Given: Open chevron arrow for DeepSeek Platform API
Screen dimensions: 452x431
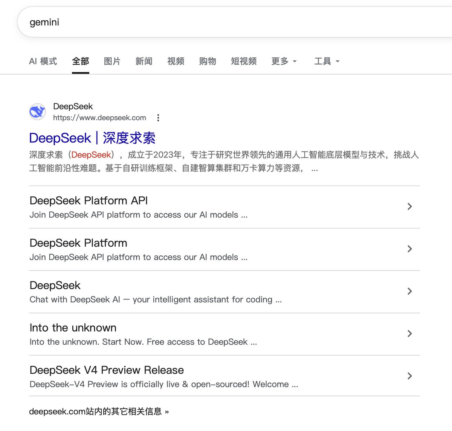Looking at the screenshot, I should pos(410,206).
